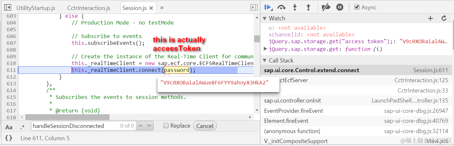454x146 pixels.
Task: Select V._initCompositeSupport call frame
Action: 356,141
